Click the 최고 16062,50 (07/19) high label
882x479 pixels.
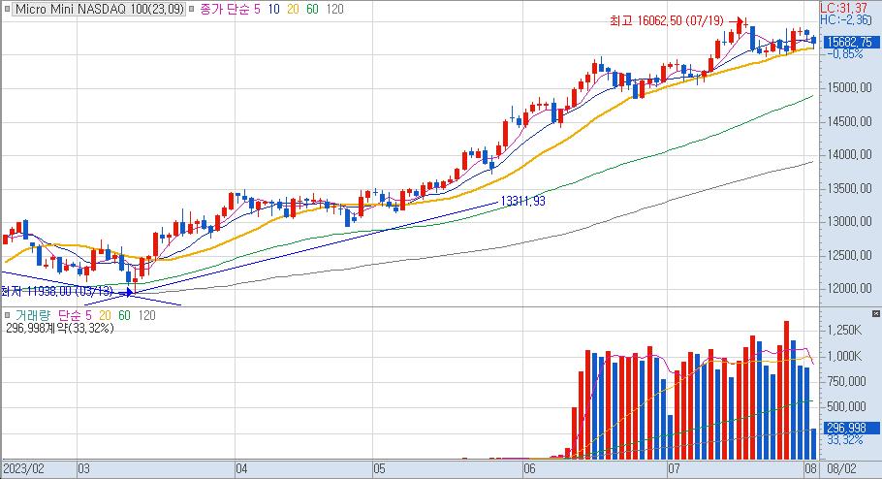pos(667,20)
